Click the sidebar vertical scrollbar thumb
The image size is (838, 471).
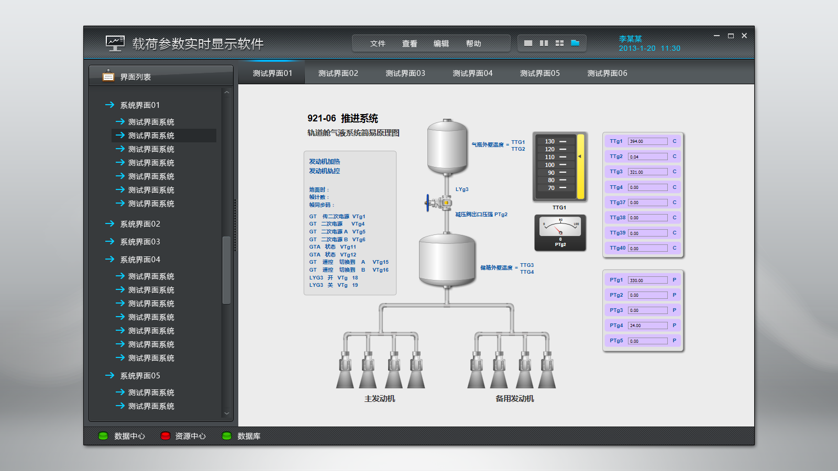[x=227, y=270]
